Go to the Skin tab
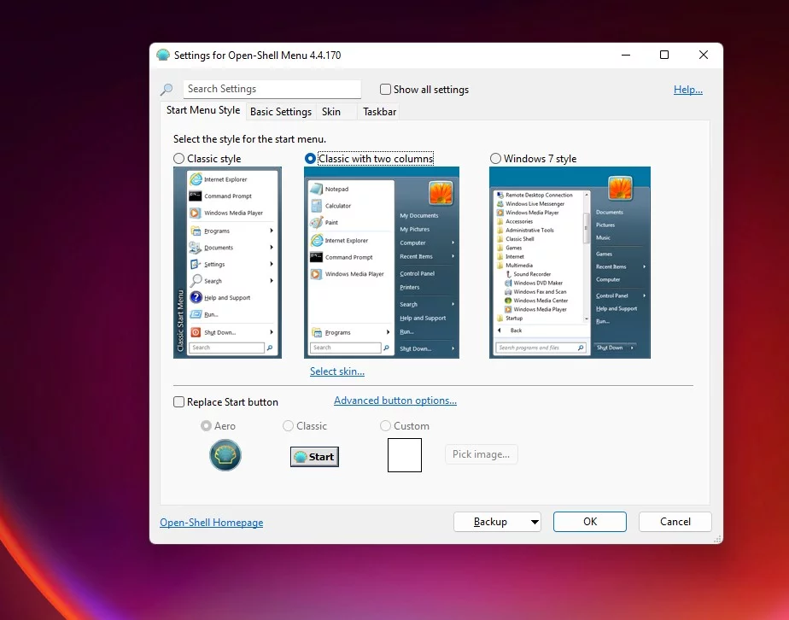The height and width of the screenshot is (620, 789). tap(331, 112)
